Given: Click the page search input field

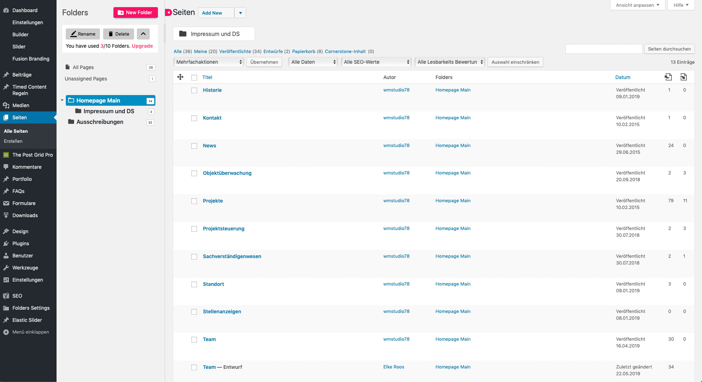Looking at the screenshot, I should point(603,49).
